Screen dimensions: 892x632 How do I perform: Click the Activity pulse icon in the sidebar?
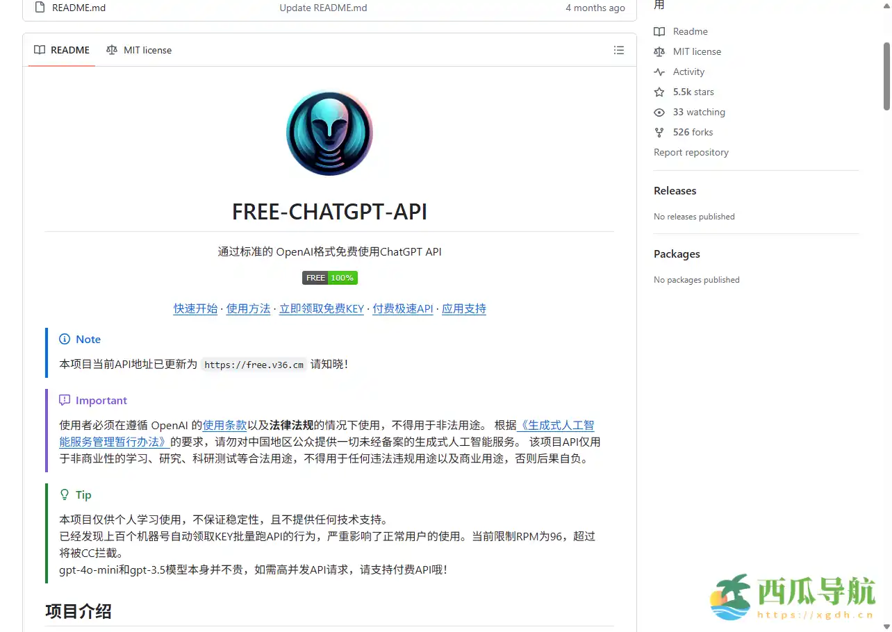(658, 72)
